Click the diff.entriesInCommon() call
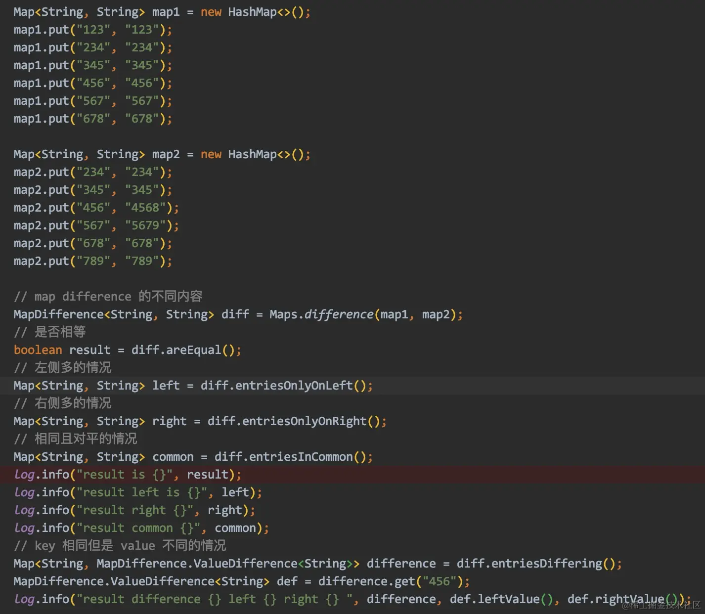This screenshot has height=614, width=705. (290, 457)
